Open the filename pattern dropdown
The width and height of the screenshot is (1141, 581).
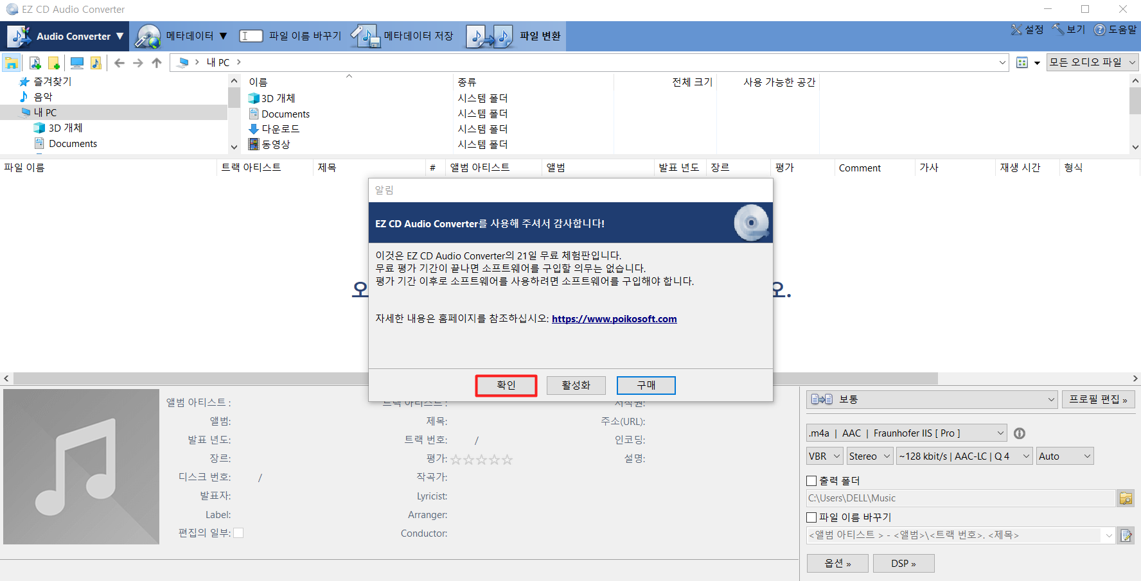click(x=1109, y=535)
